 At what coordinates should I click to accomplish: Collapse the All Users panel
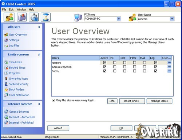(39, 27)
